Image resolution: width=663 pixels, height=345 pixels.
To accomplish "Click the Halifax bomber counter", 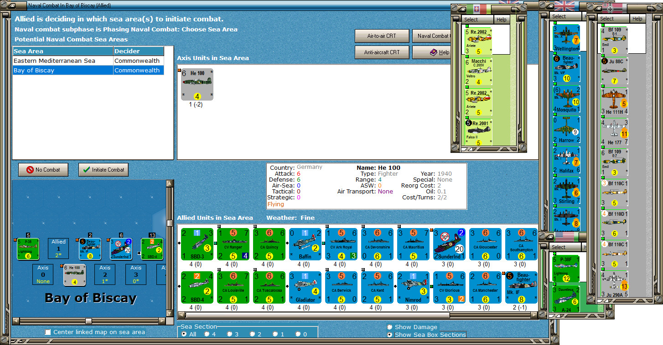I will [566, 160].
